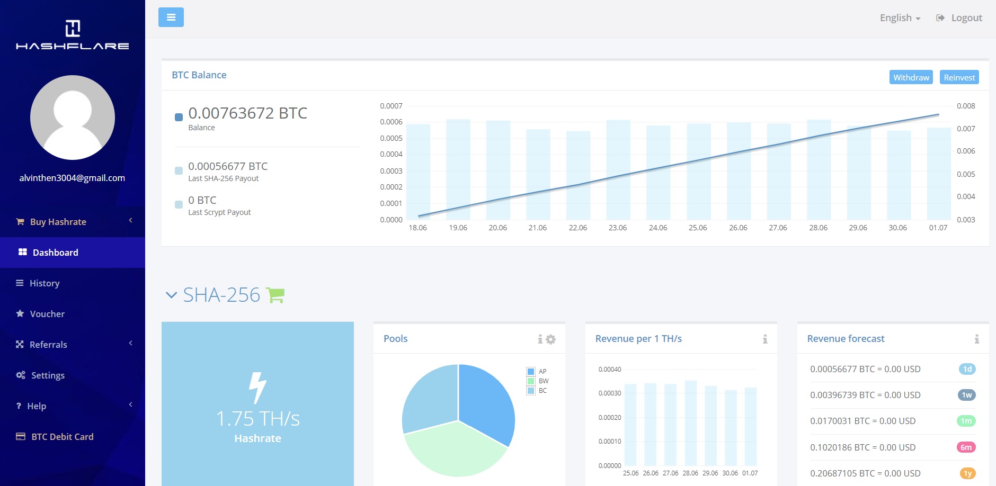The width and height of the screenshot is (996, 486).
Task: Click the 6m forecast badge
Action: click(x=966, y=447)
